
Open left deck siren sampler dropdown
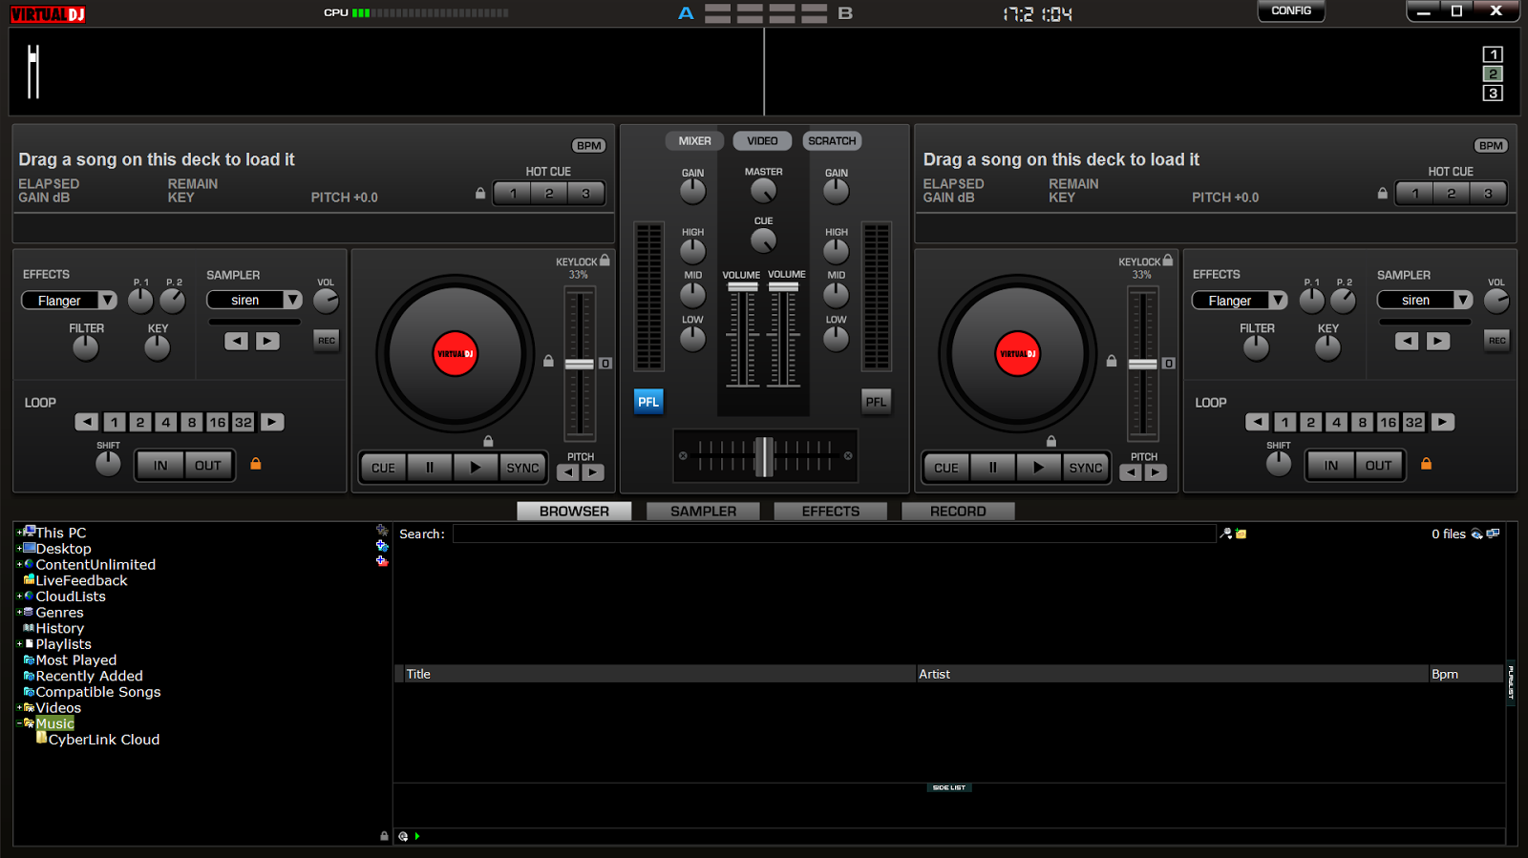254,301
